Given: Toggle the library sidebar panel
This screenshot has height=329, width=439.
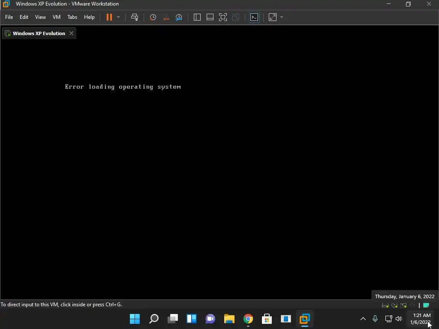Looking at the screenshot, I should coord(197,17).
